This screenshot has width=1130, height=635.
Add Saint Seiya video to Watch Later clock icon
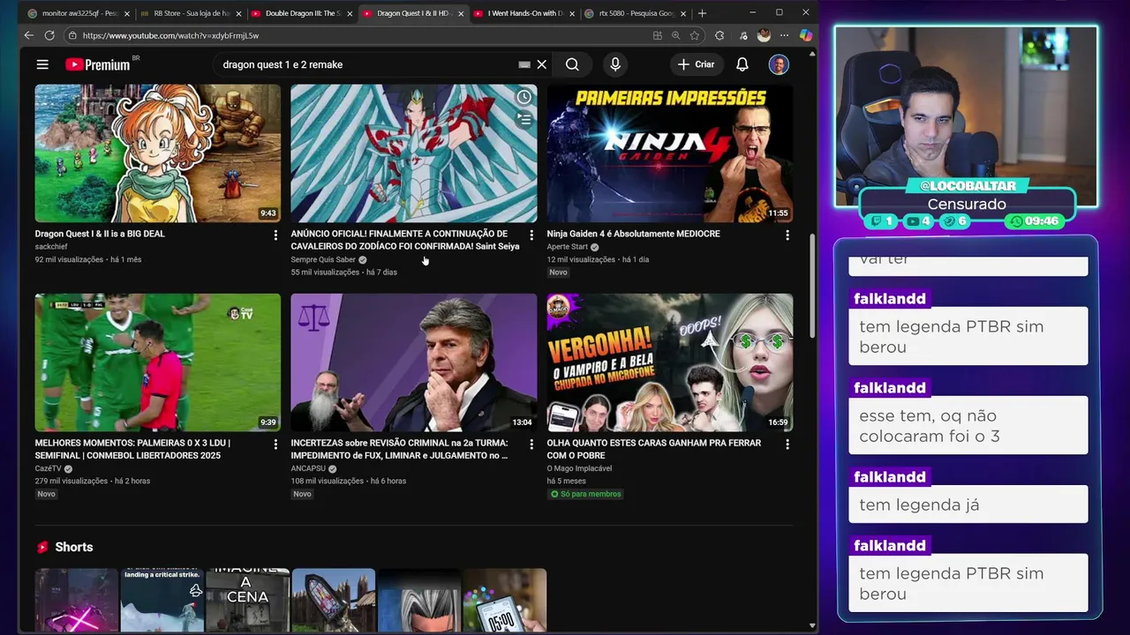point(524,97)
